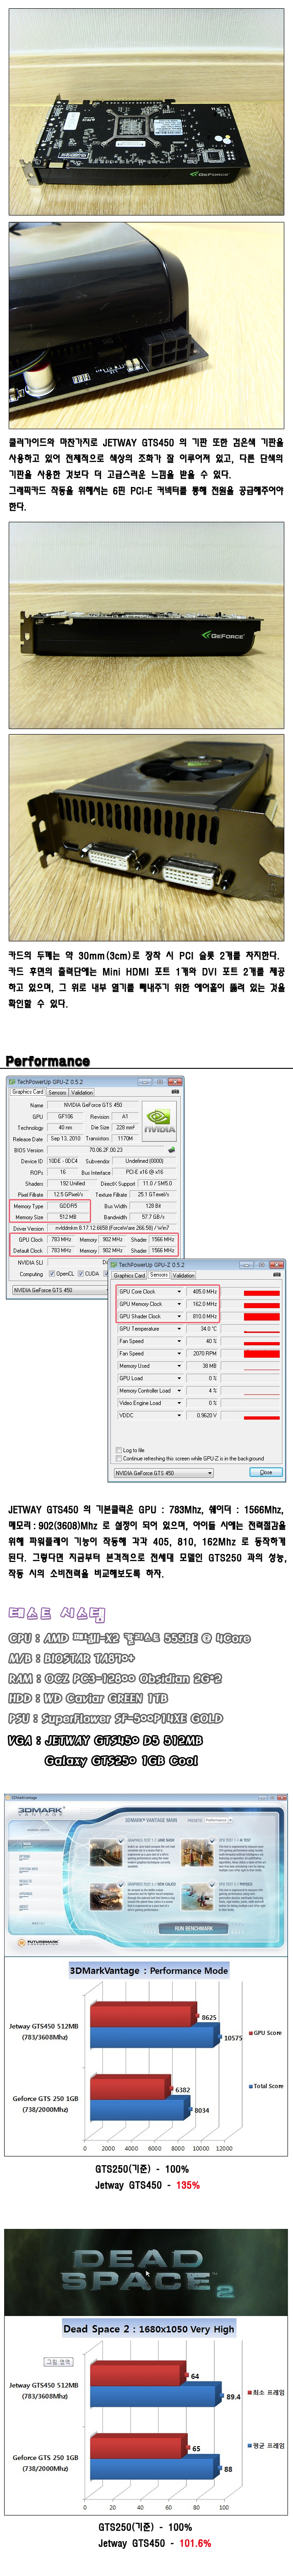Image resolution: width=293 pixels, height=2576 pixels.
Task: Click the Memory Size 512 MB field
Action: tap(68, 1217)
